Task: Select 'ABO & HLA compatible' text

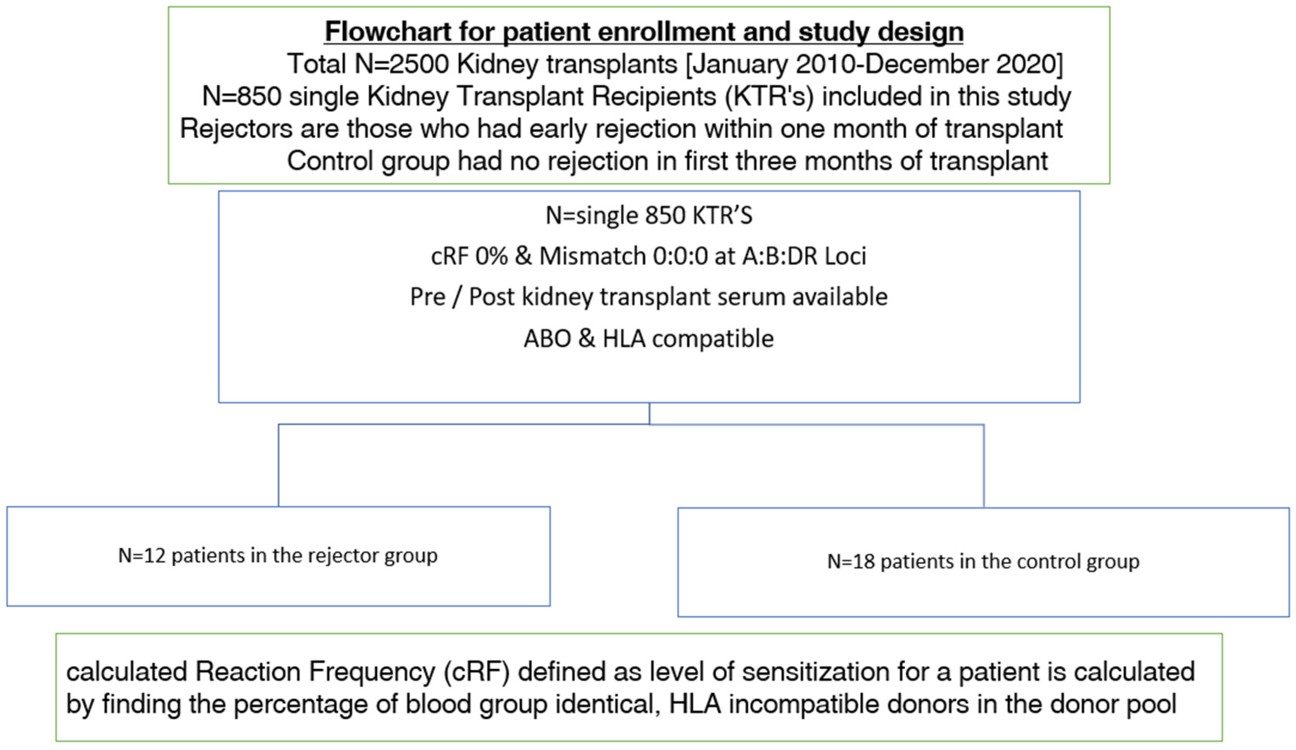Action: pyautogui.click(x=649, y=339)
